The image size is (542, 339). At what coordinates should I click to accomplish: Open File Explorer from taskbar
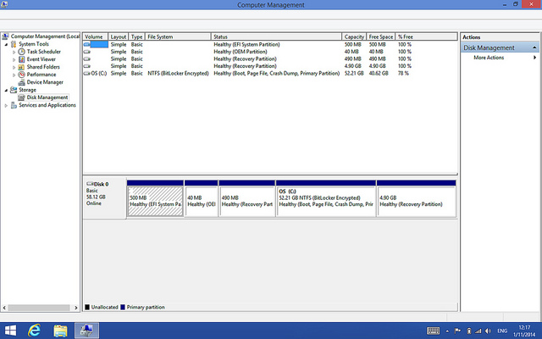point(60,331)
